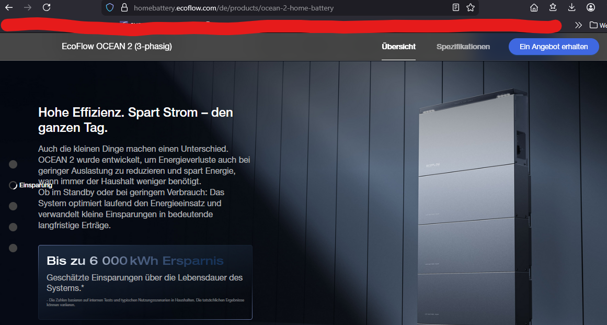Click the Bis zu 6 000 kWh Ersparnis text
This screenshot has width=607, height=325.
135,261
